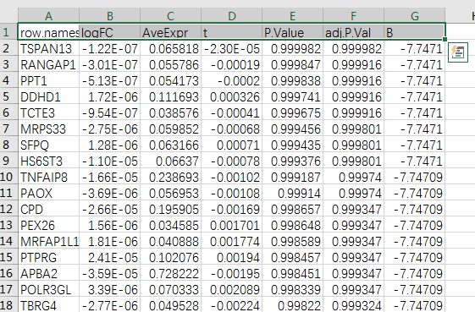Select the RANGAP1 cell
The width and height of the screenshot is (475, 312).
(x=48, y=64)
